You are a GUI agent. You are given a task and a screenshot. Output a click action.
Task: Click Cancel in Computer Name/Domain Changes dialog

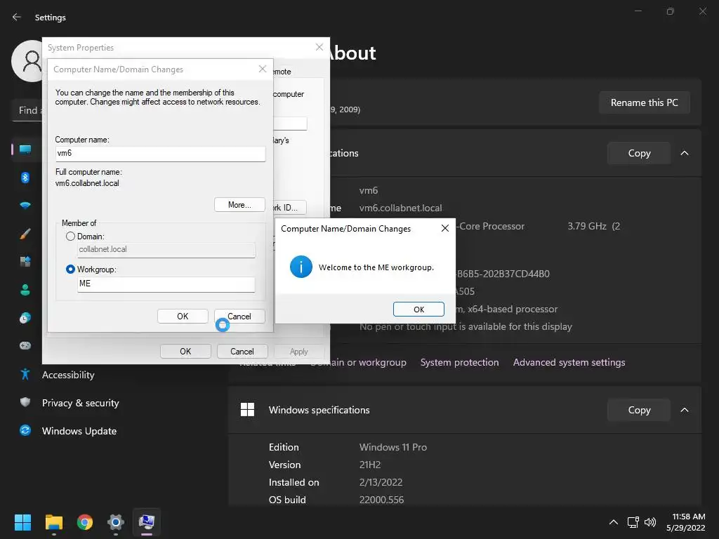pyautogui.click(x=239, y=317)
